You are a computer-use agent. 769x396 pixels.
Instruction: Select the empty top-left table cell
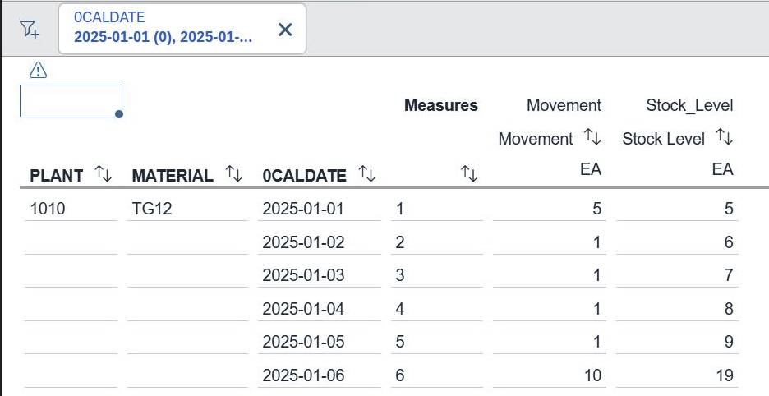pyautogui.click(x=71, y=101)
